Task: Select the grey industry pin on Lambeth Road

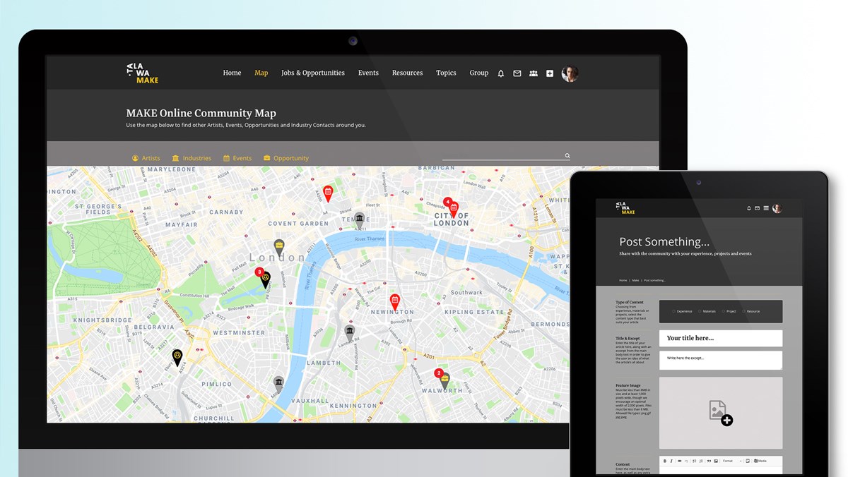Action: coord(349,333)
